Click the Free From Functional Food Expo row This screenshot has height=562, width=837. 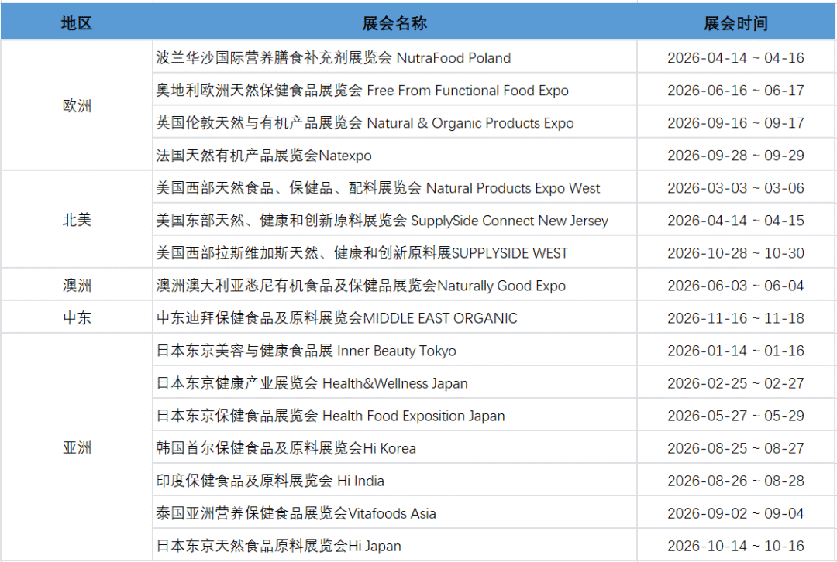click(x=394, y=90)
